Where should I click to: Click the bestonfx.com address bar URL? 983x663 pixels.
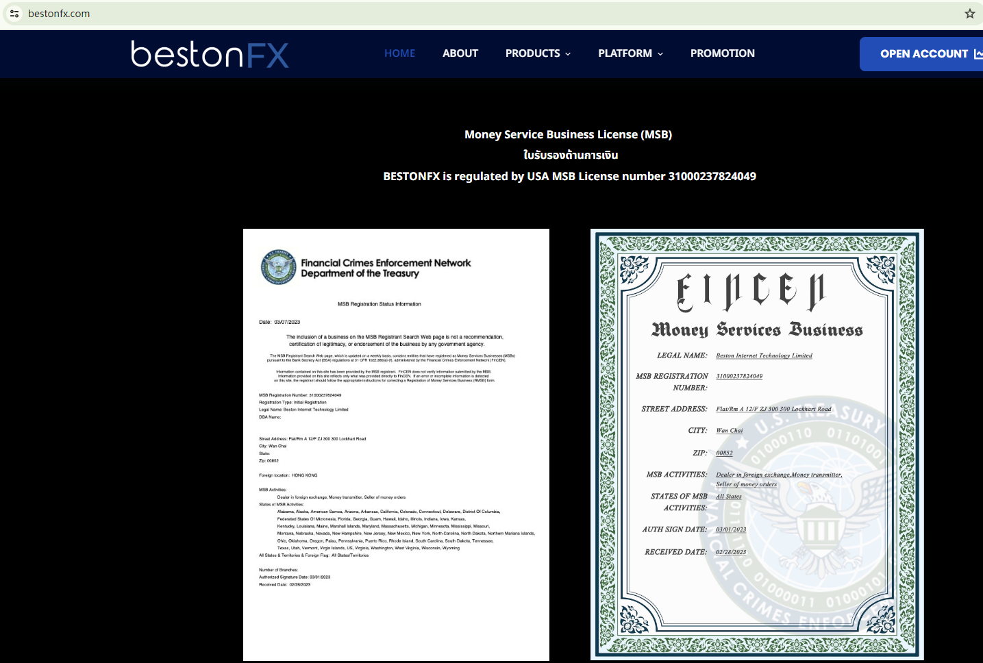coord(59,14)
